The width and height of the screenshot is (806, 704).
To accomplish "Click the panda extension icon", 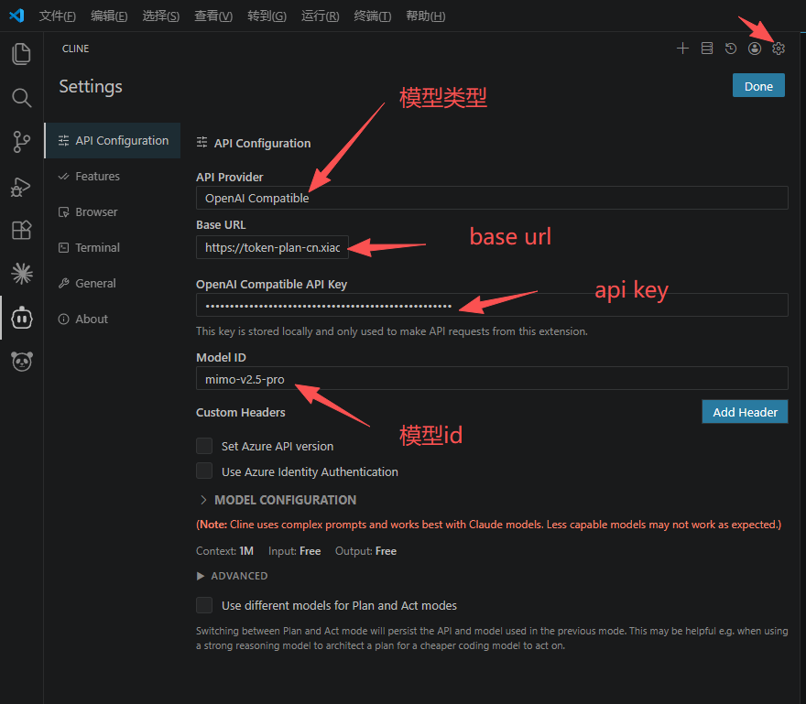I will pos(22,362).
